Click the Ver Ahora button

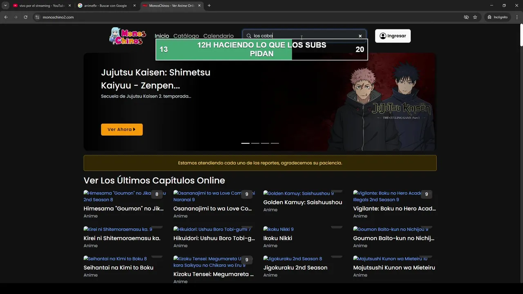click(x=122, y=129)
